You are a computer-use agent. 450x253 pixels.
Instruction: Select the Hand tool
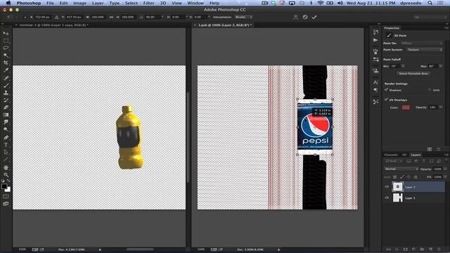click(6, 167)
